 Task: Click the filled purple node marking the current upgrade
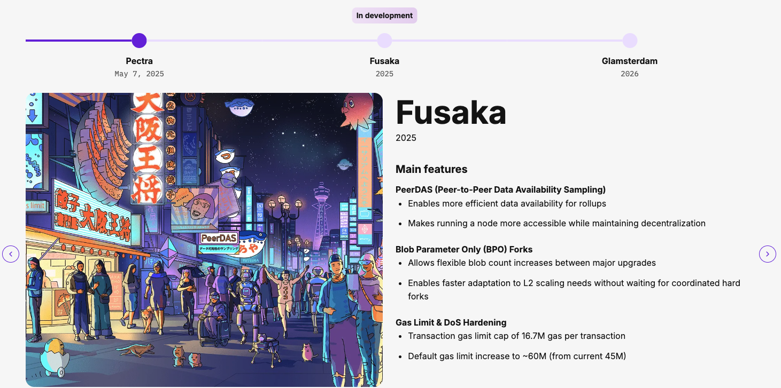139,40
